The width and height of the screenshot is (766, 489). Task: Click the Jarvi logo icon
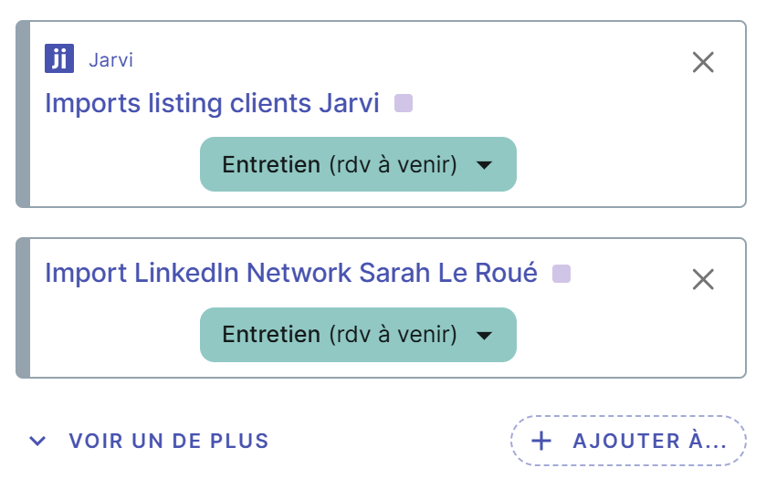click(x=59, y=59)
